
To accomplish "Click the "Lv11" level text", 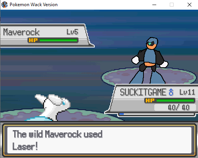I will (187, 92).
